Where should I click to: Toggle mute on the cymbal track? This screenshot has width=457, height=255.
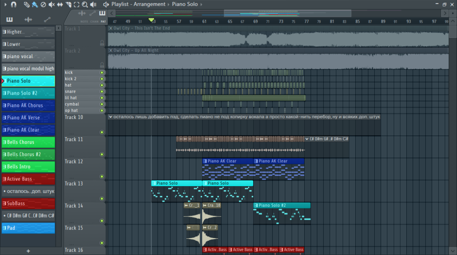click(x=102, y=104)
